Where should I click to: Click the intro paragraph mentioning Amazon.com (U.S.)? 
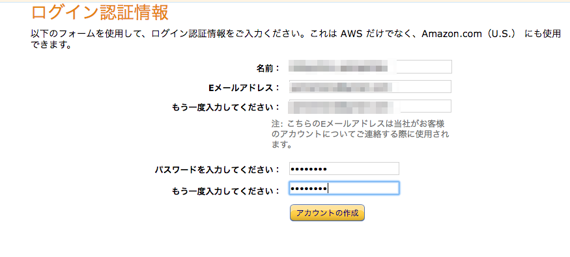[296, 40]
